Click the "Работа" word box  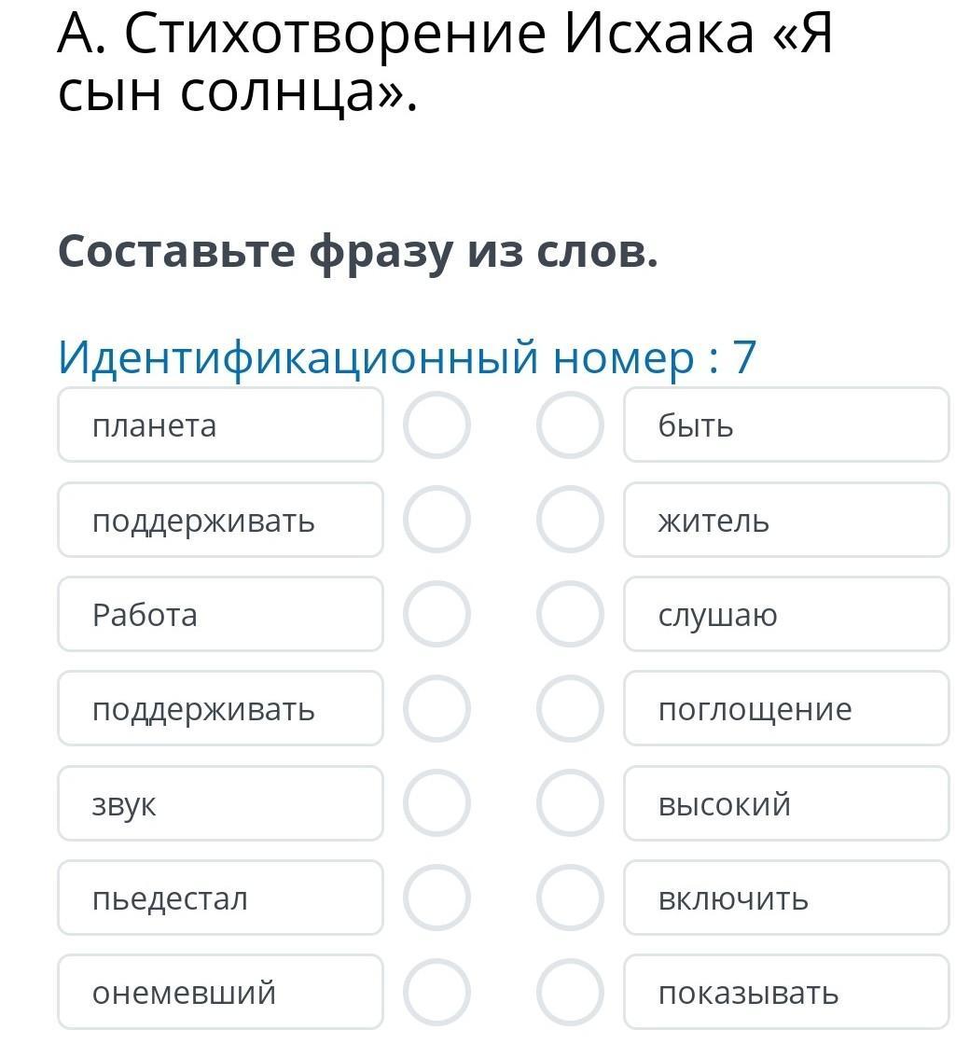pos(220,615)
